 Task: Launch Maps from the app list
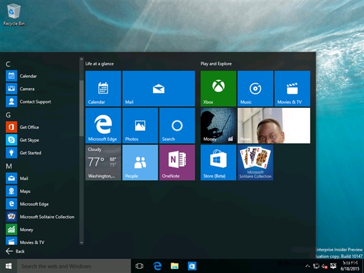point(42,191)
